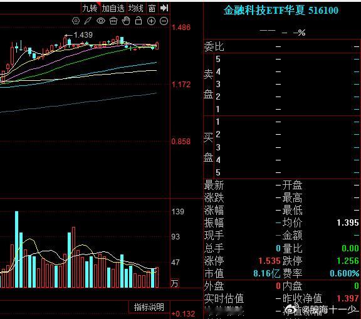Click 费率 value 0.600%
Image resolution: width=361 pixels, height=319 pixels.
345,273
